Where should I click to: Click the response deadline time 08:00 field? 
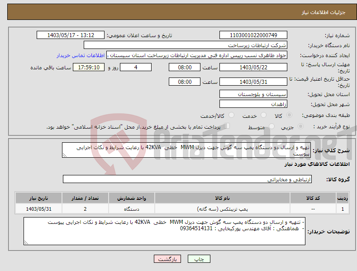tap(185, 67)
